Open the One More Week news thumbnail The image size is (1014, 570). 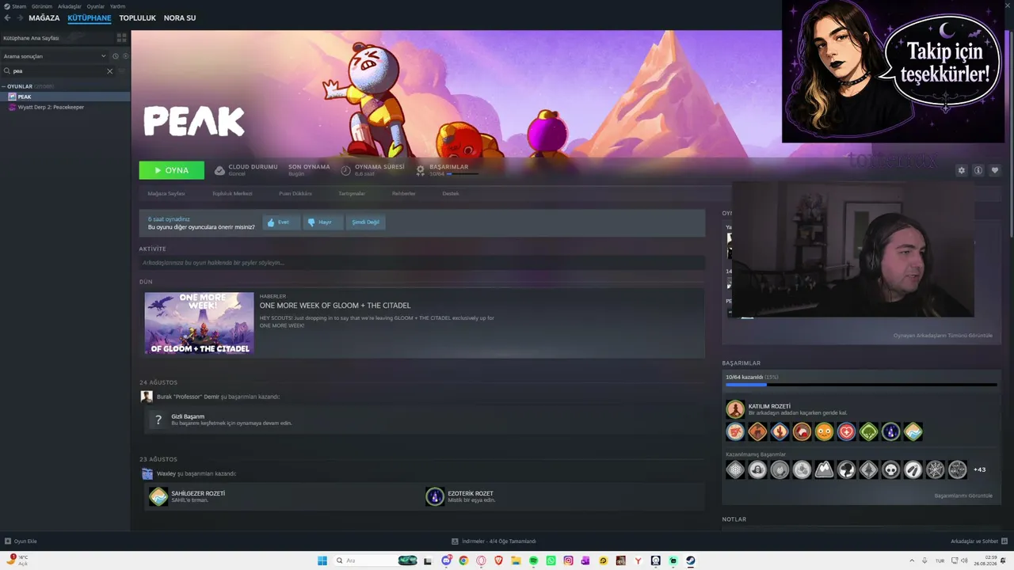pyautogui.click(x=199, y=323)
